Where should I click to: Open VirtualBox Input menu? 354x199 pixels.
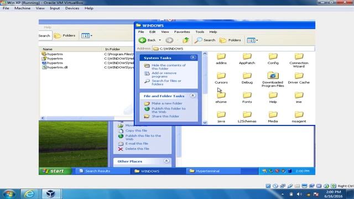(x=55, y=8)
